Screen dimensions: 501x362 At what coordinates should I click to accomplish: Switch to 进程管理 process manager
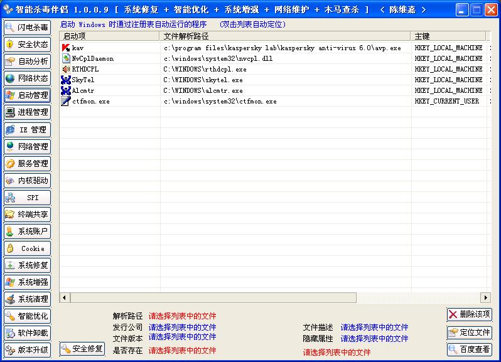point(27,112)
